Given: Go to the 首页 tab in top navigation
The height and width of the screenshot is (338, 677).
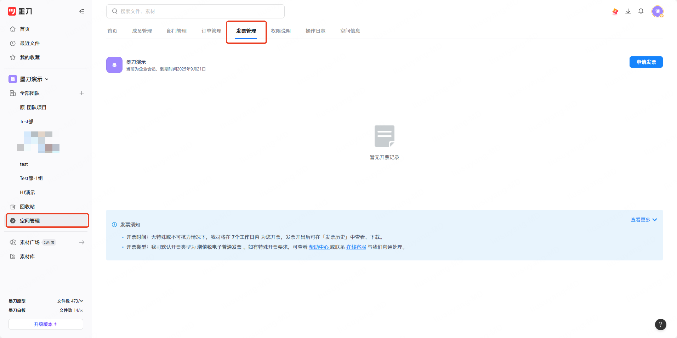Looking at the screenshot, I should 112,31.
